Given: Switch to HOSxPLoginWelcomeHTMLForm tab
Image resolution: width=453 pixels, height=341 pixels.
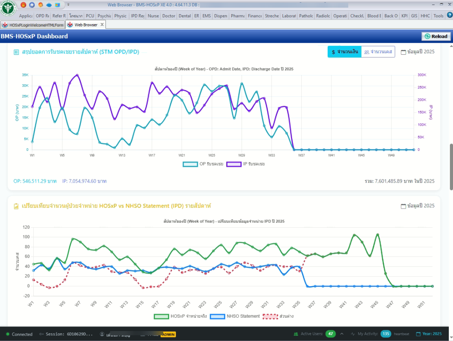Looking at the screenshot, I should 33,25.
